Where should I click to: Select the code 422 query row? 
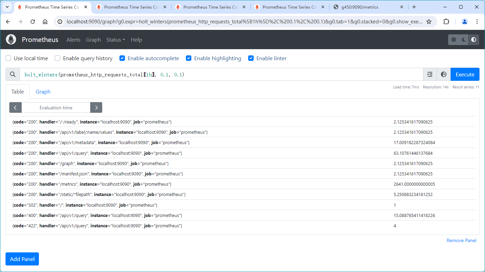[242, 226]
